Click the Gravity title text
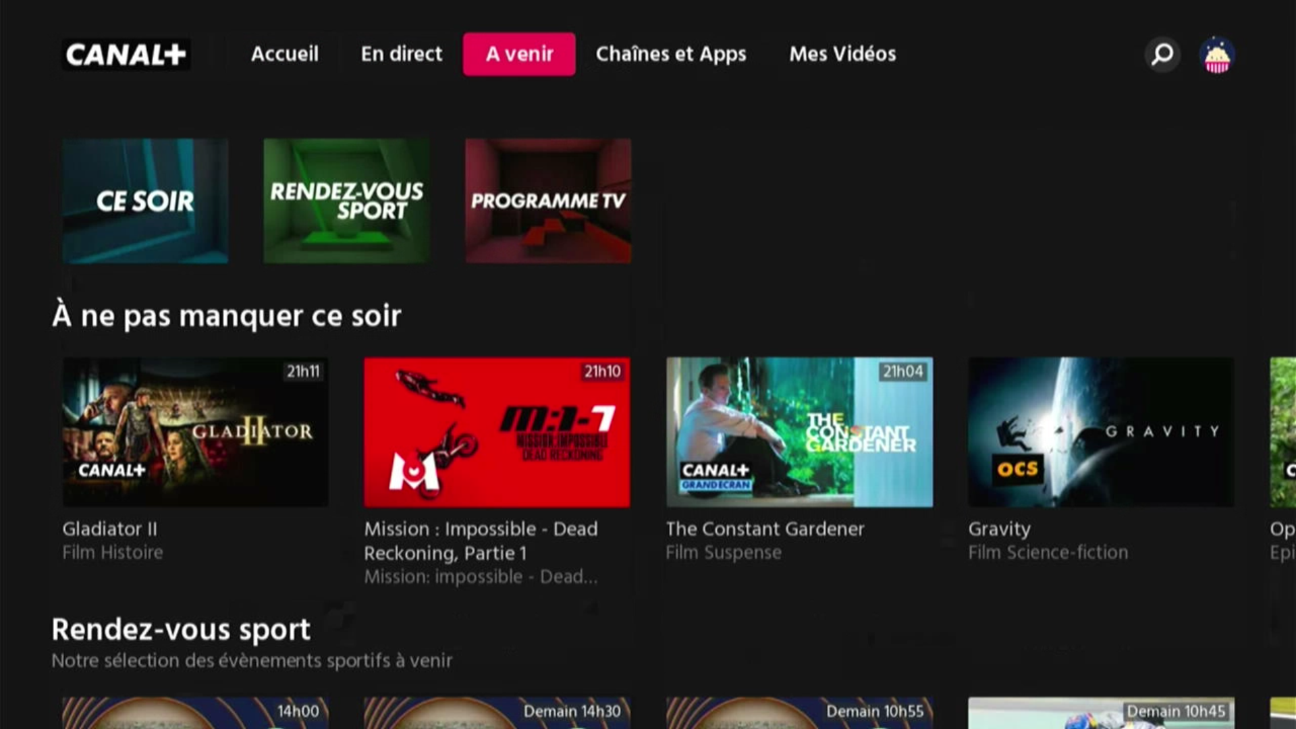 pyautogui.click(x=1000, y=529)
